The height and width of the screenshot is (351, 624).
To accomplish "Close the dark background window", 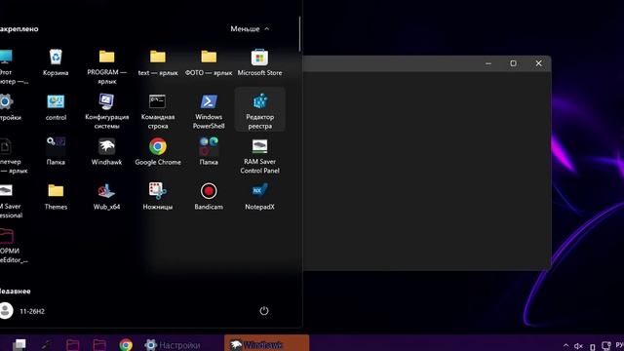I will [x=538, y=63].
